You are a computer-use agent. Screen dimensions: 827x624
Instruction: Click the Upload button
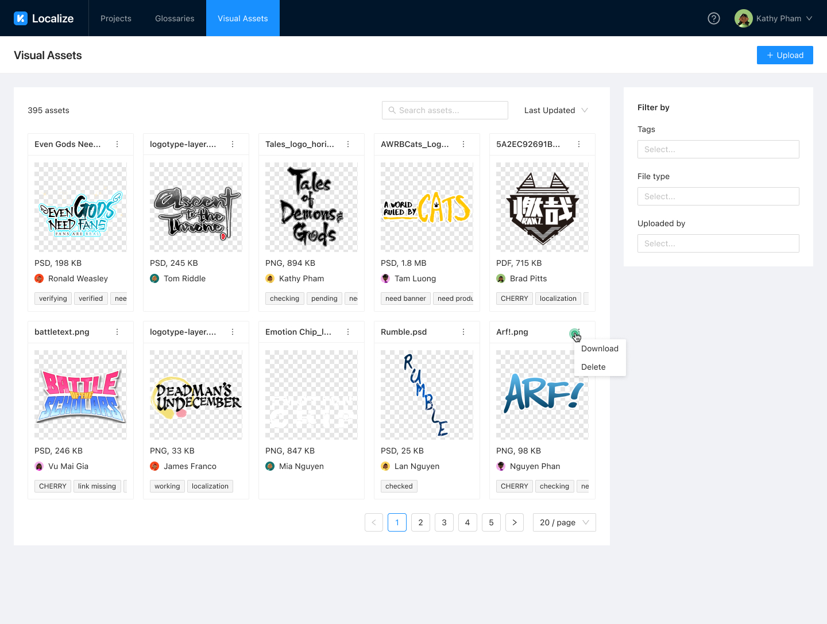click(x=785, y=55)
